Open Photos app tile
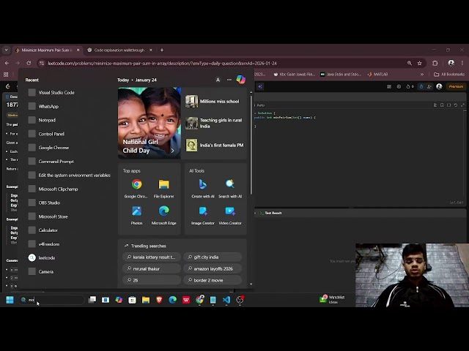Screen dimensions: 469x351 pos(136,213)
